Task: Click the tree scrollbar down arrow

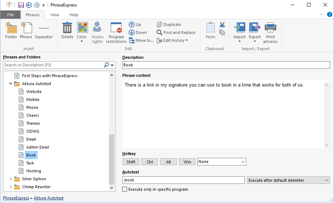Action: (x=111, y=187)
